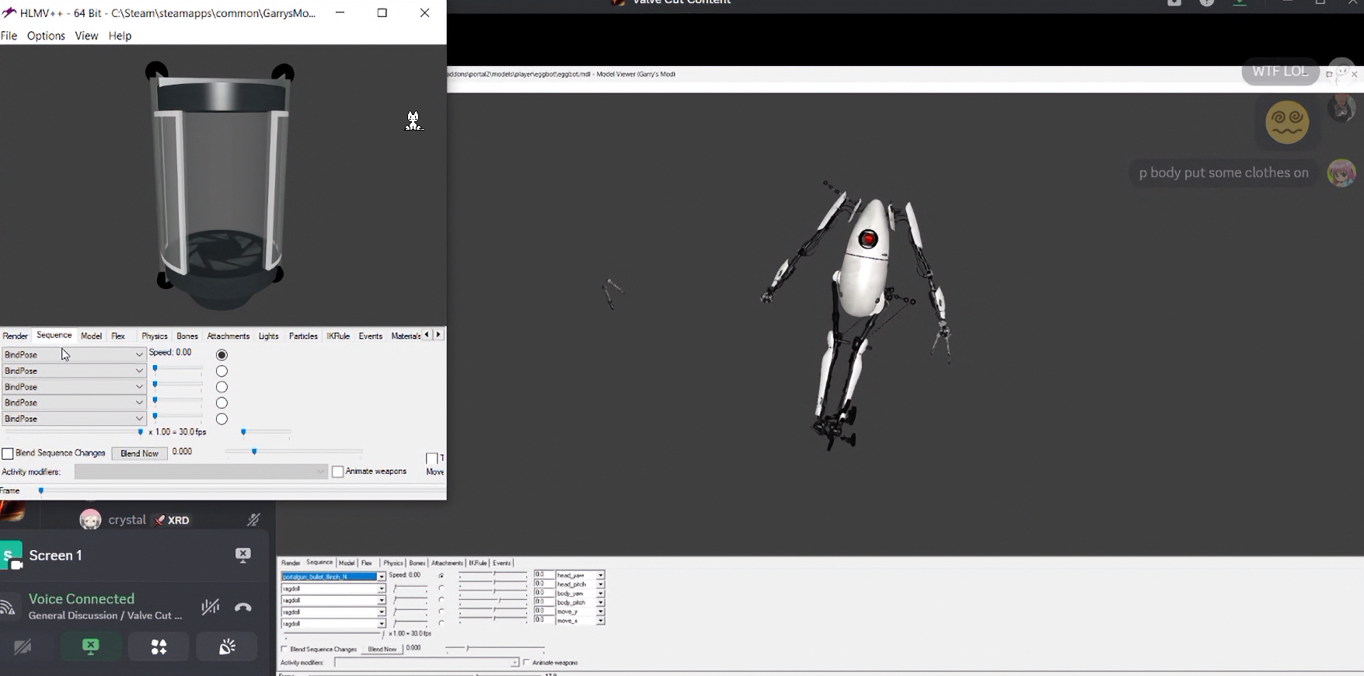Open the Discord soundboard icon

(227, 646)
